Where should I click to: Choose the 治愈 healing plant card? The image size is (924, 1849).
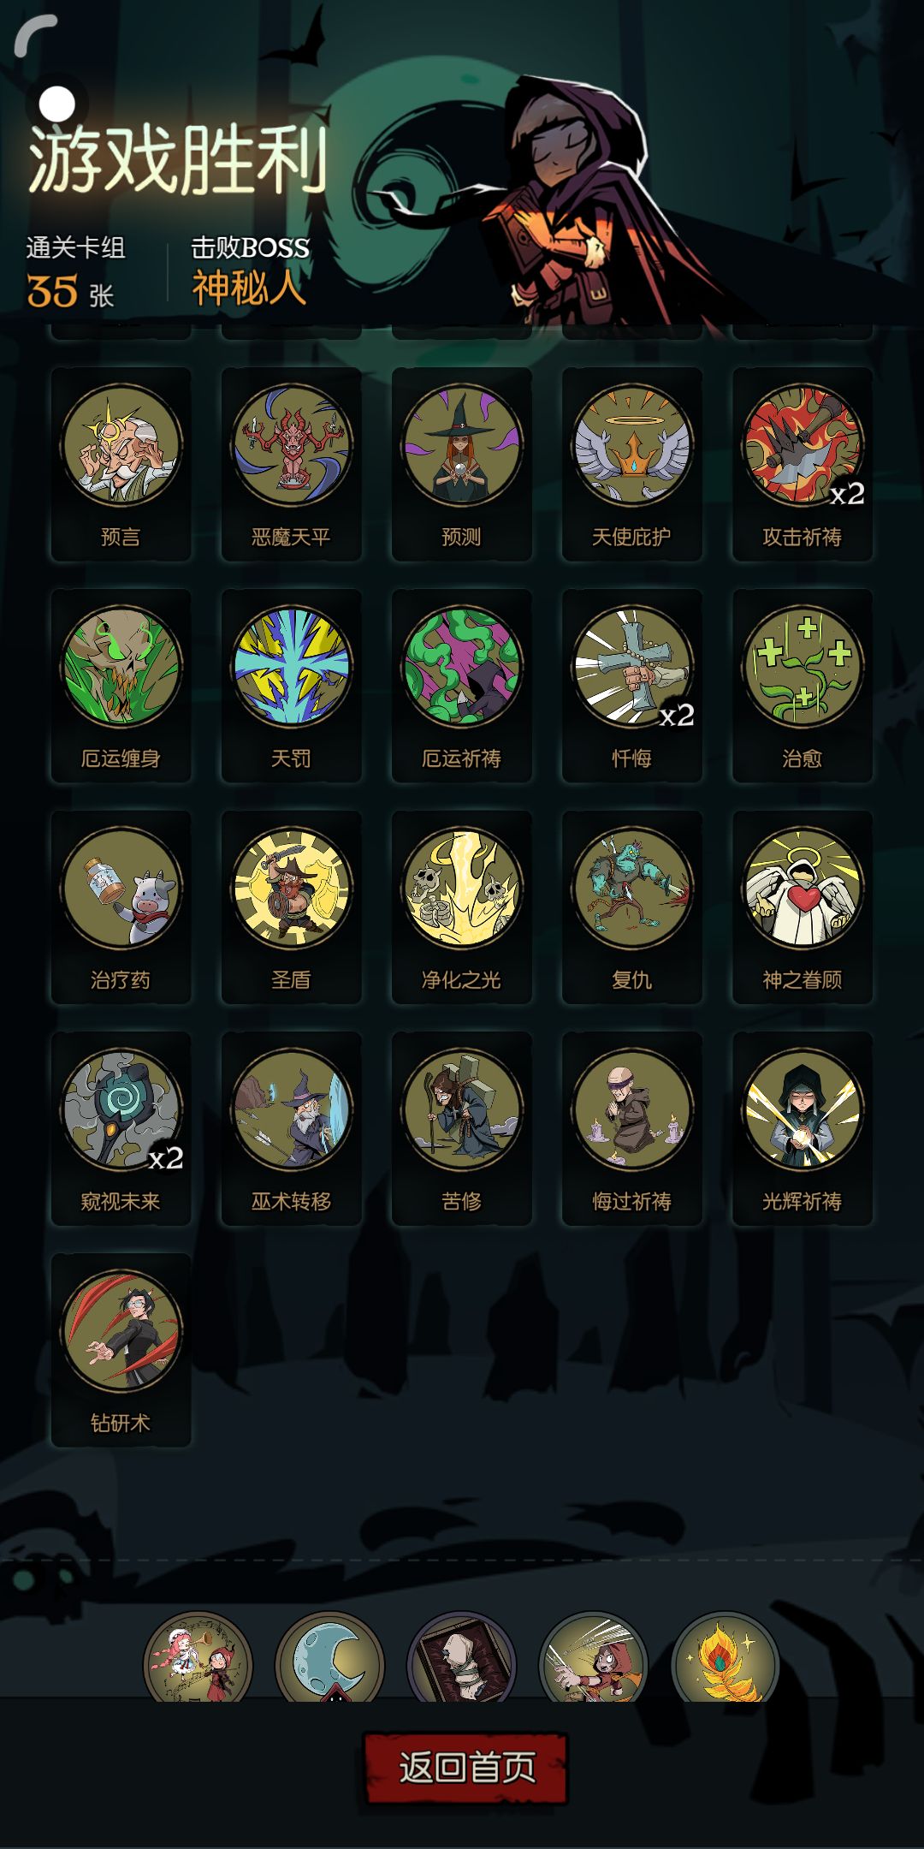[803, 686]
